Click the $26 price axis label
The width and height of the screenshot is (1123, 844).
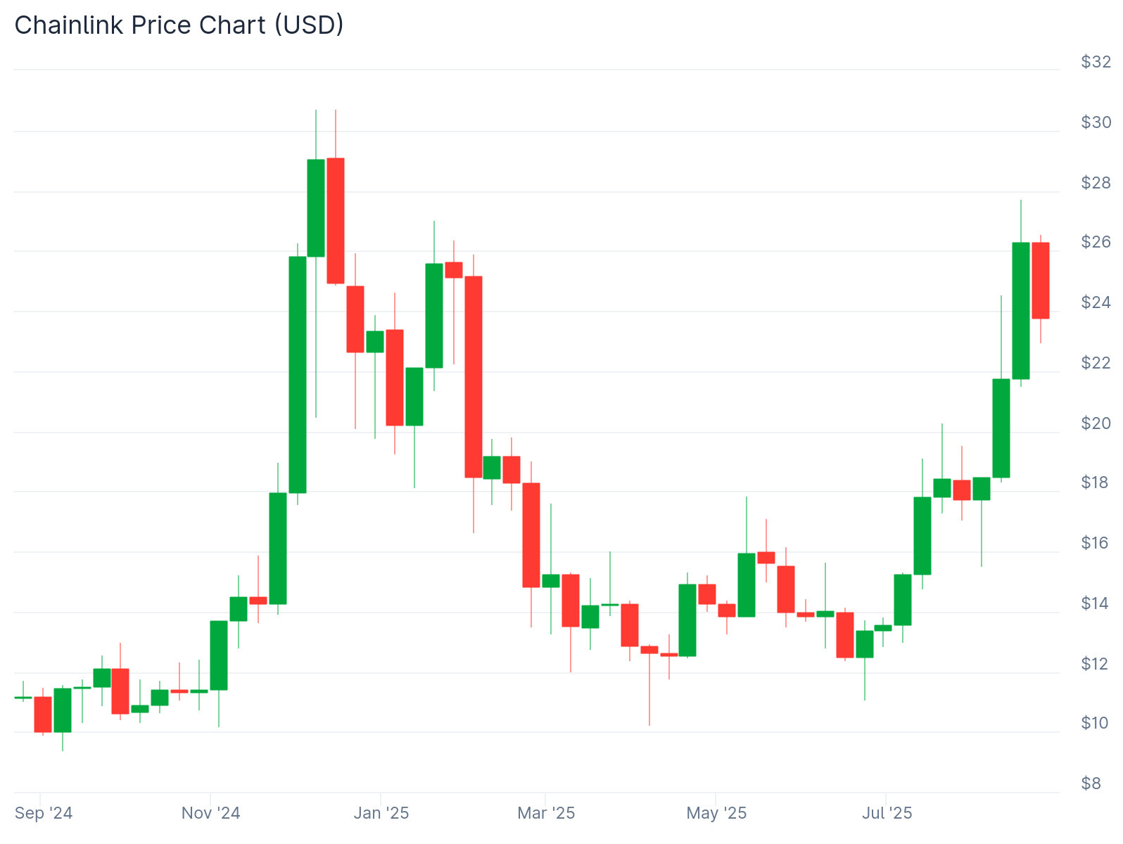pos(1096,242)
